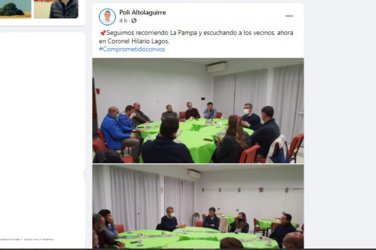Open the post options three-dot menu
Screen dimensions: 376x250
(x=289, y=16)
